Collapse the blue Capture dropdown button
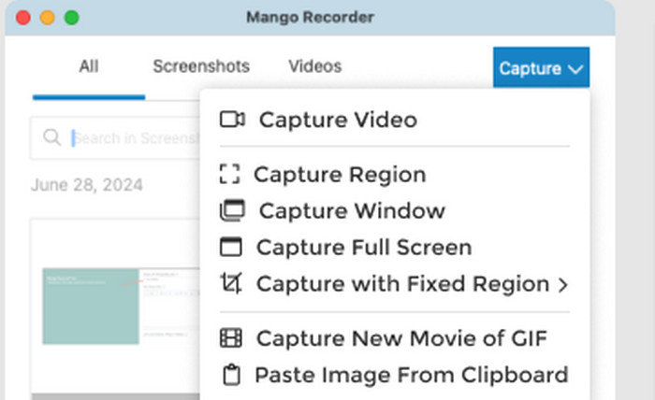Image resolution: width=655 pixels, height=400 pixels. pos(541,68)
